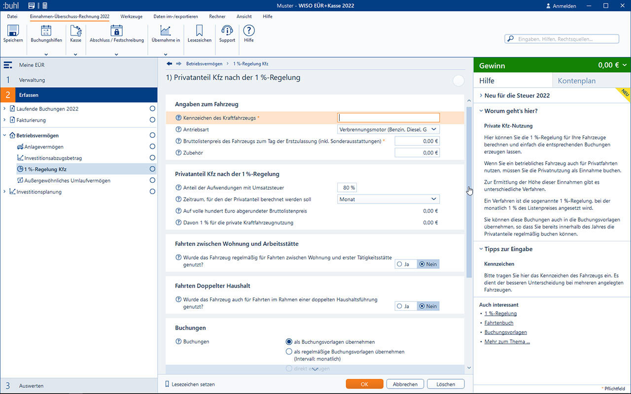Click the orange OK button
Screen dimensions: 631x394
(x=365, y=384)
